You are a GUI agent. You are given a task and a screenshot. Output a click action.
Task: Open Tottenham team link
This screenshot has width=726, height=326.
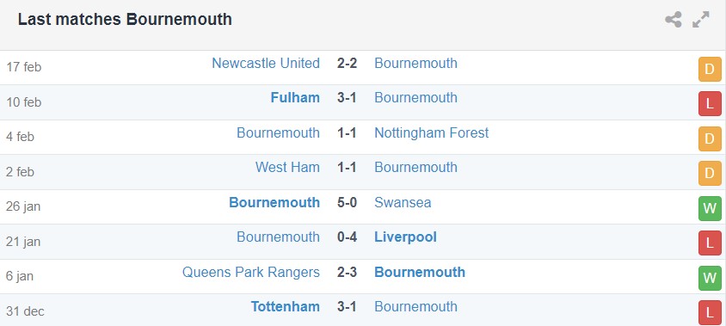pyautogui.click(x=286, y=306)
